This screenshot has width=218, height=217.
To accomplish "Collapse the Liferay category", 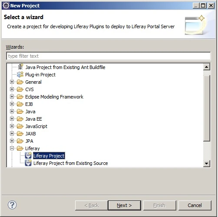I will 12,148.
